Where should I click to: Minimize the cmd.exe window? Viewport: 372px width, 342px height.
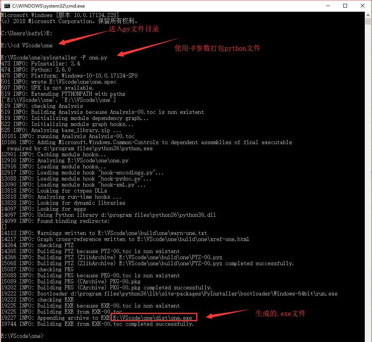pos(328,6)
